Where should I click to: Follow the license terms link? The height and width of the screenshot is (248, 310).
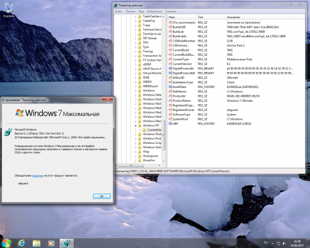(38, 175)
